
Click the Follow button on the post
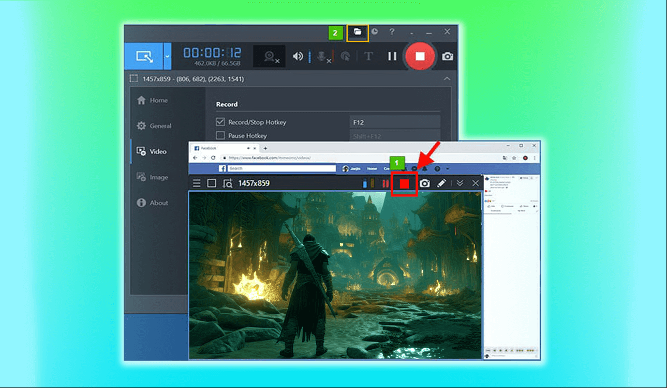pyautogui.click(x=525, y=178)
